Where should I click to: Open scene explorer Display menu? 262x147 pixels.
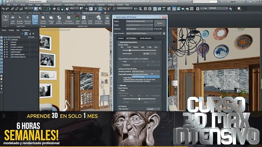point(11,30)
